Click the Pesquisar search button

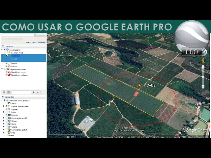tap(41, 35)
